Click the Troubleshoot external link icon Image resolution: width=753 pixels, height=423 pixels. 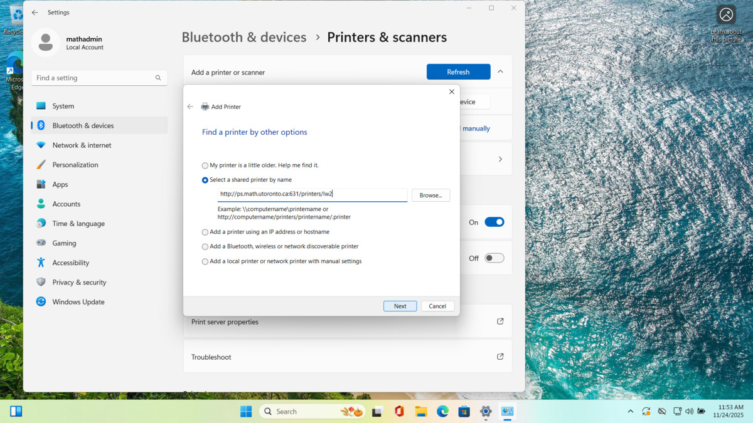[x=500, y=357]
